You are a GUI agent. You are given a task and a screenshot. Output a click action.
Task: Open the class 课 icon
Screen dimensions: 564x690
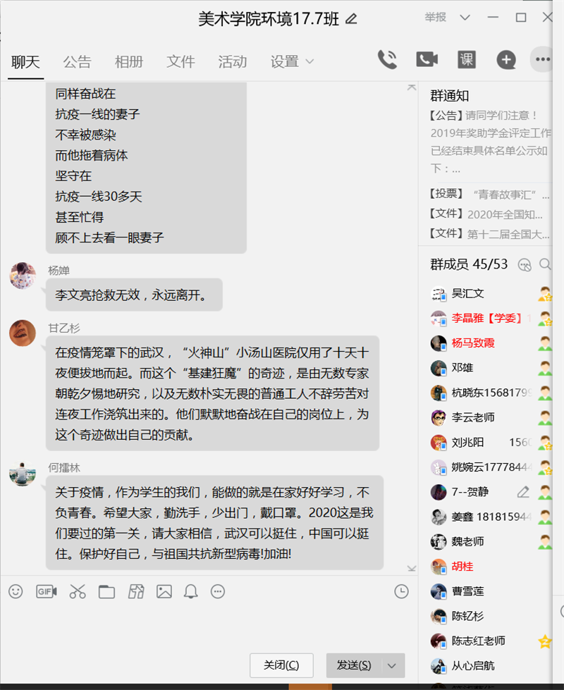(466, 59)
